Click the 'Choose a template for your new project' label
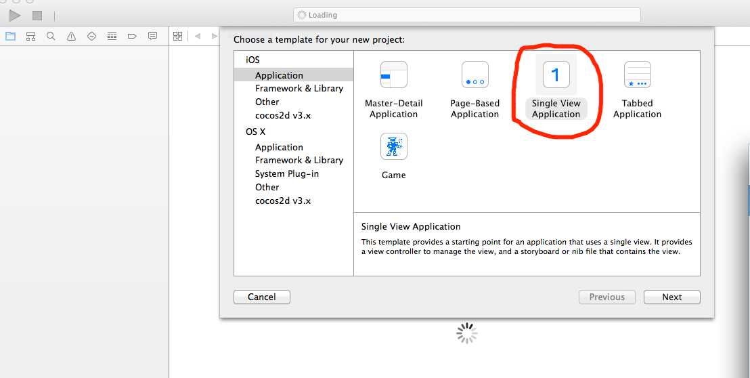Screen dimensions: 750x378 click(319, 40)
